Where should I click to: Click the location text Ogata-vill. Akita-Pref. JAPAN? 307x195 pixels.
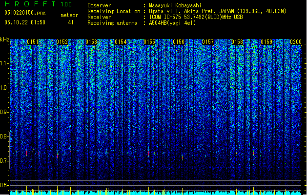[192, 11]
